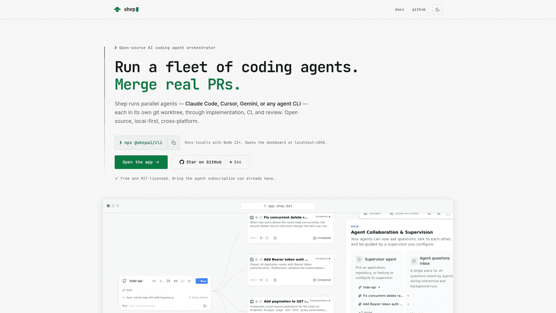This screenshot has height=313, width=556.
Task: Click the Open the app button
Action: [141, 162]
